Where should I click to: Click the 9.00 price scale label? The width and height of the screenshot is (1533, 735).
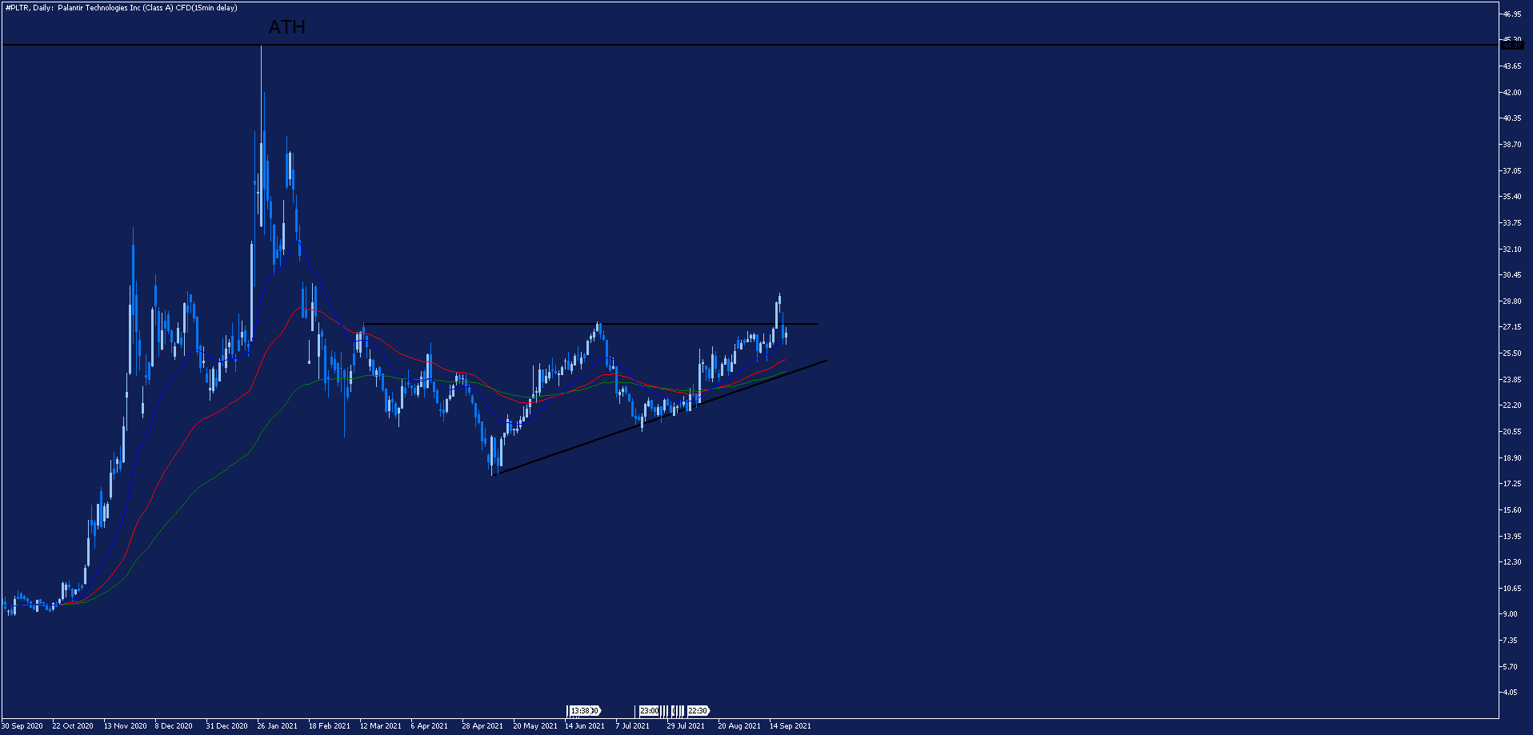pyautogui.click(x=1510, y=614)
